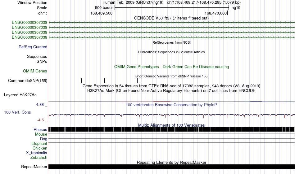Open the RefSeq Curated track label
The image size is (295, 174).
tap(33, 47)
